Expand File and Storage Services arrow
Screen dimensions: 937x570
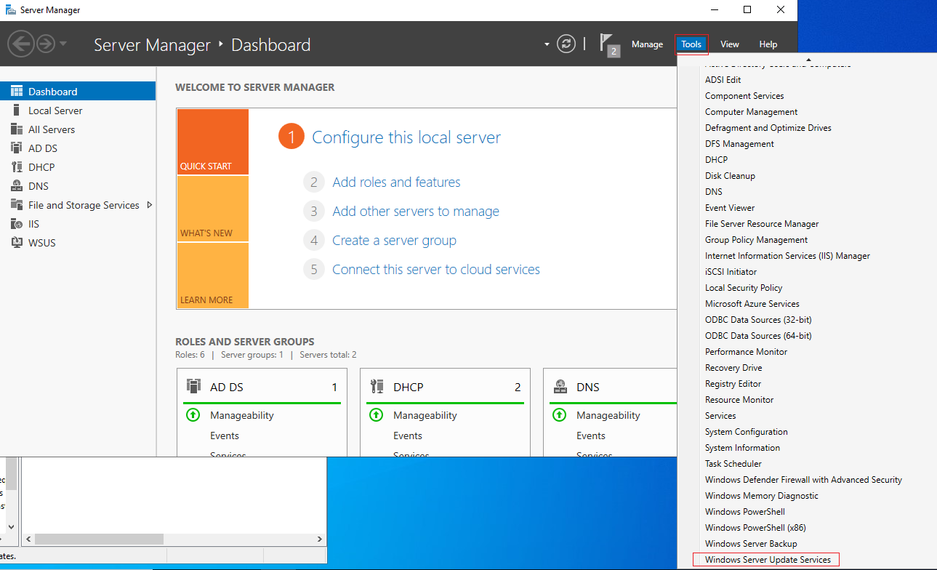[x=150, y=205]
